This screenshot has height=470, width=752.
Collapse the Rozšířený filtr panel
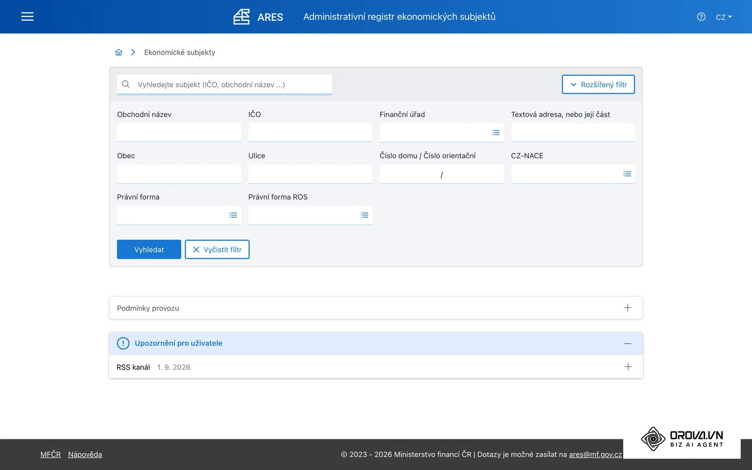point(598,85)
